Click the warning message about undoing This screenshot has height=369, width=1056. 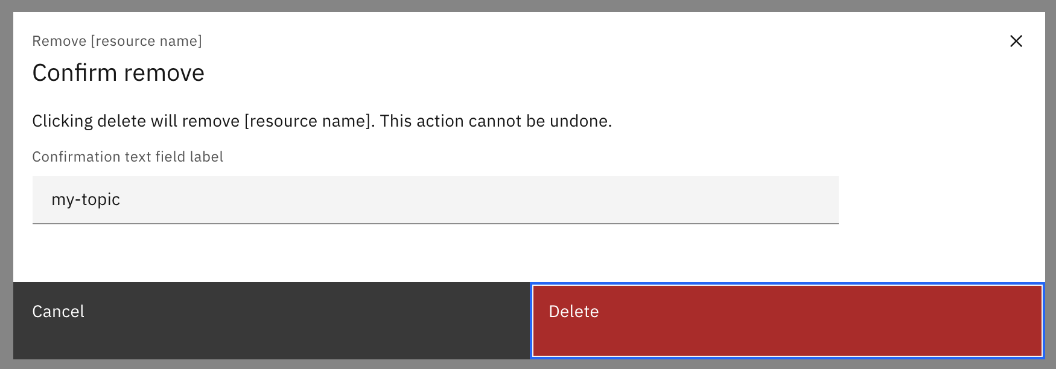[322, 121]
